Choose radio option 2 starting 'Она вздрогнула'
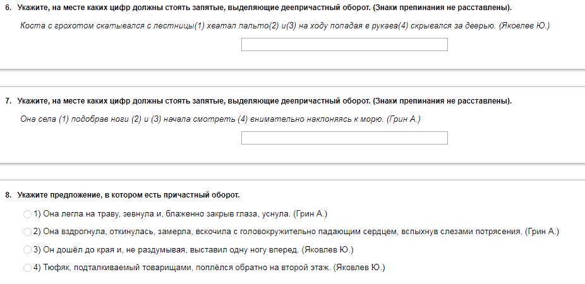This screenshot has width=585, height=284. [x=27, y=232]
